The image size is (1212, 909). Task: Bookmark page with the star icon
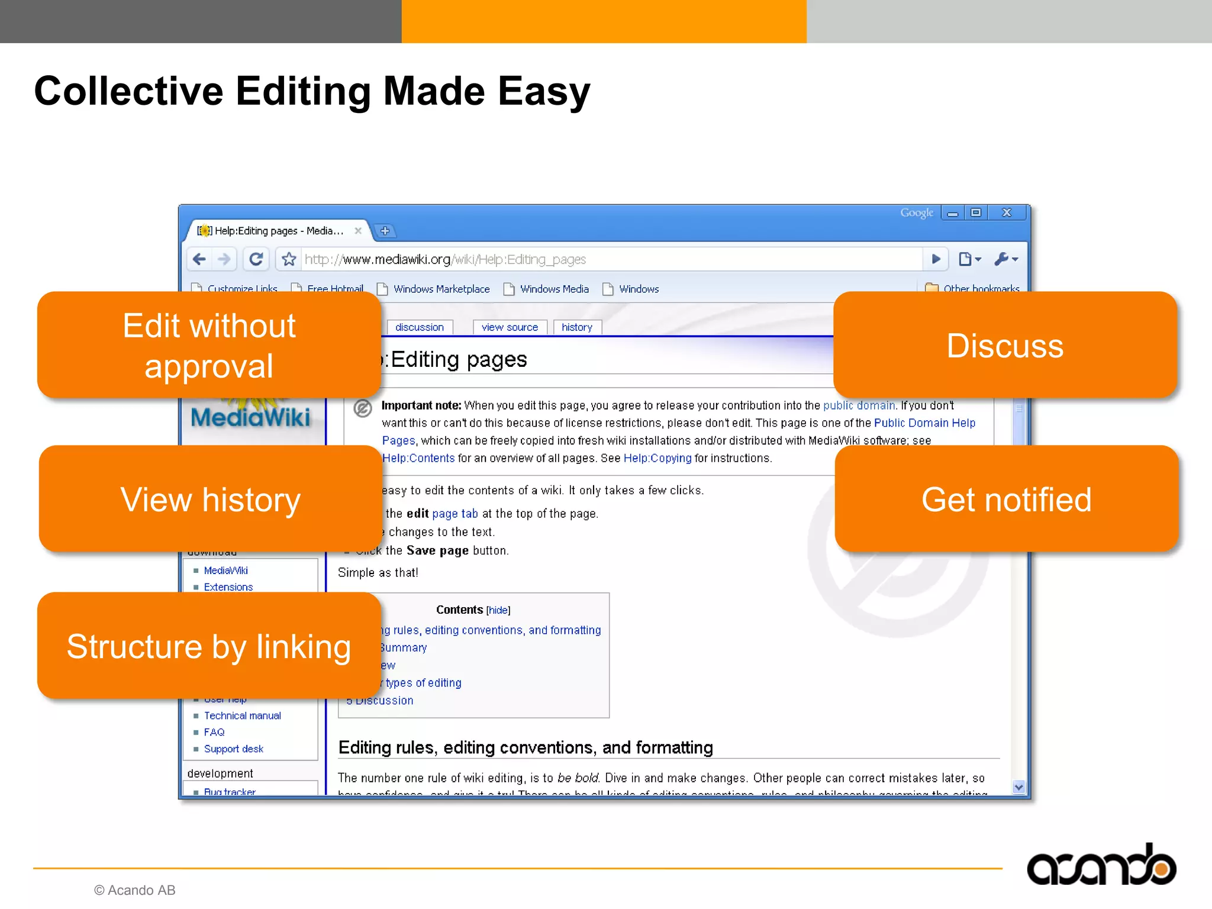[x=289, y=259]
